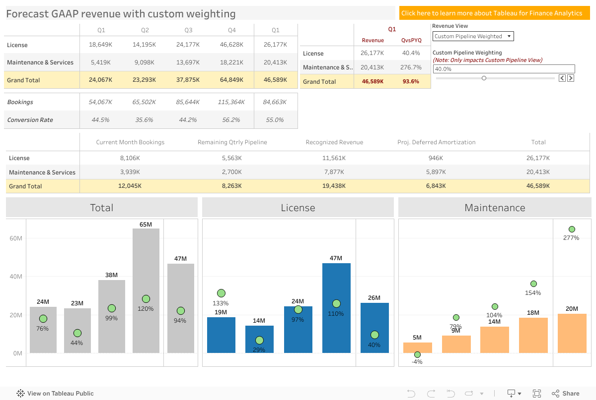Open the Refresh dropdown arrow in the toolbar

click(x=482, y=393)
